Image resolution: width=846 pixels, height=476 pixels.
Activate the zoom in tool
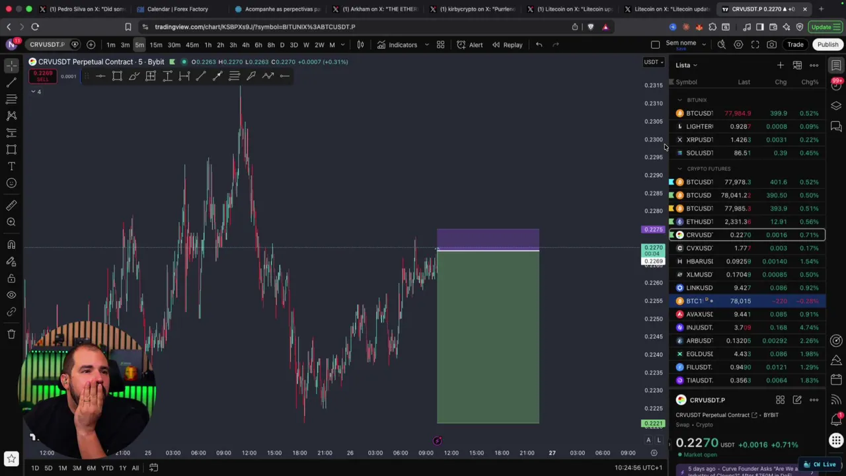tap(11, 222)
